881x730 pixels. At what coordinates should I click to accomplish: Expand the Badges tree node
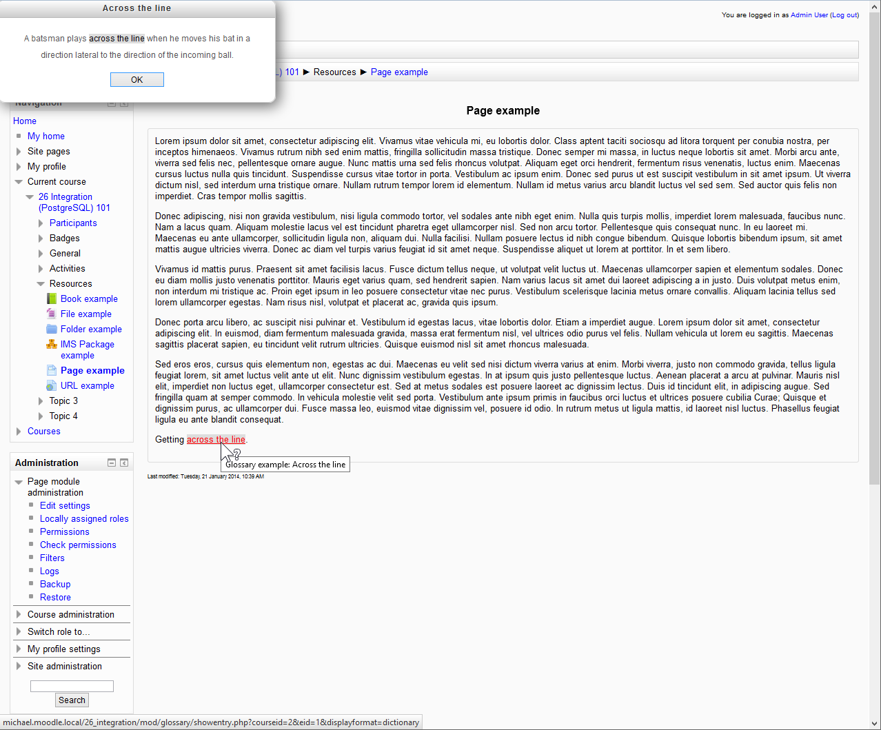click(41, 238)
